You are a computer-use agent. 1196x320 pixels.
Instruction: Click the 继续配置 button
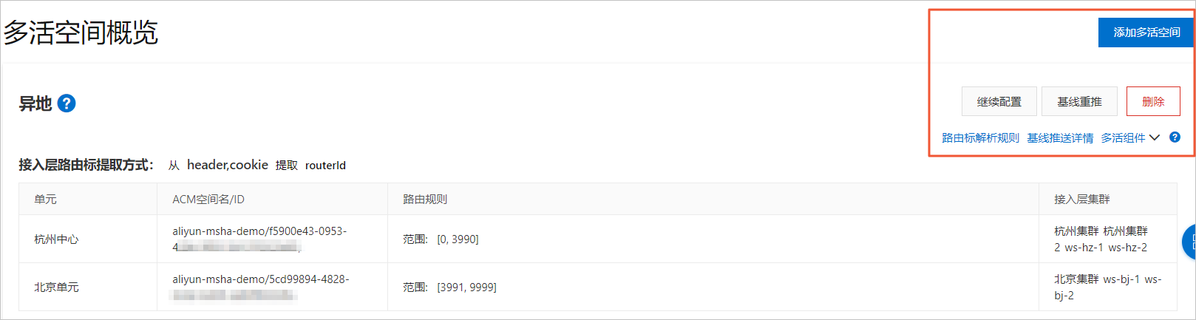pyautogui.click(x=999, y=101)
